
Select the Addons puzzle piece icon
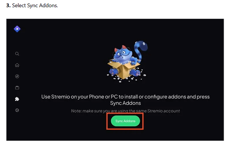click(17, 99)
